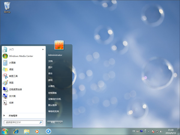Image resolution: width=180 pixels, height=135 pixels.
Task: Click Internet Explorer in the taskbar
Action: [x=16, y=131]
